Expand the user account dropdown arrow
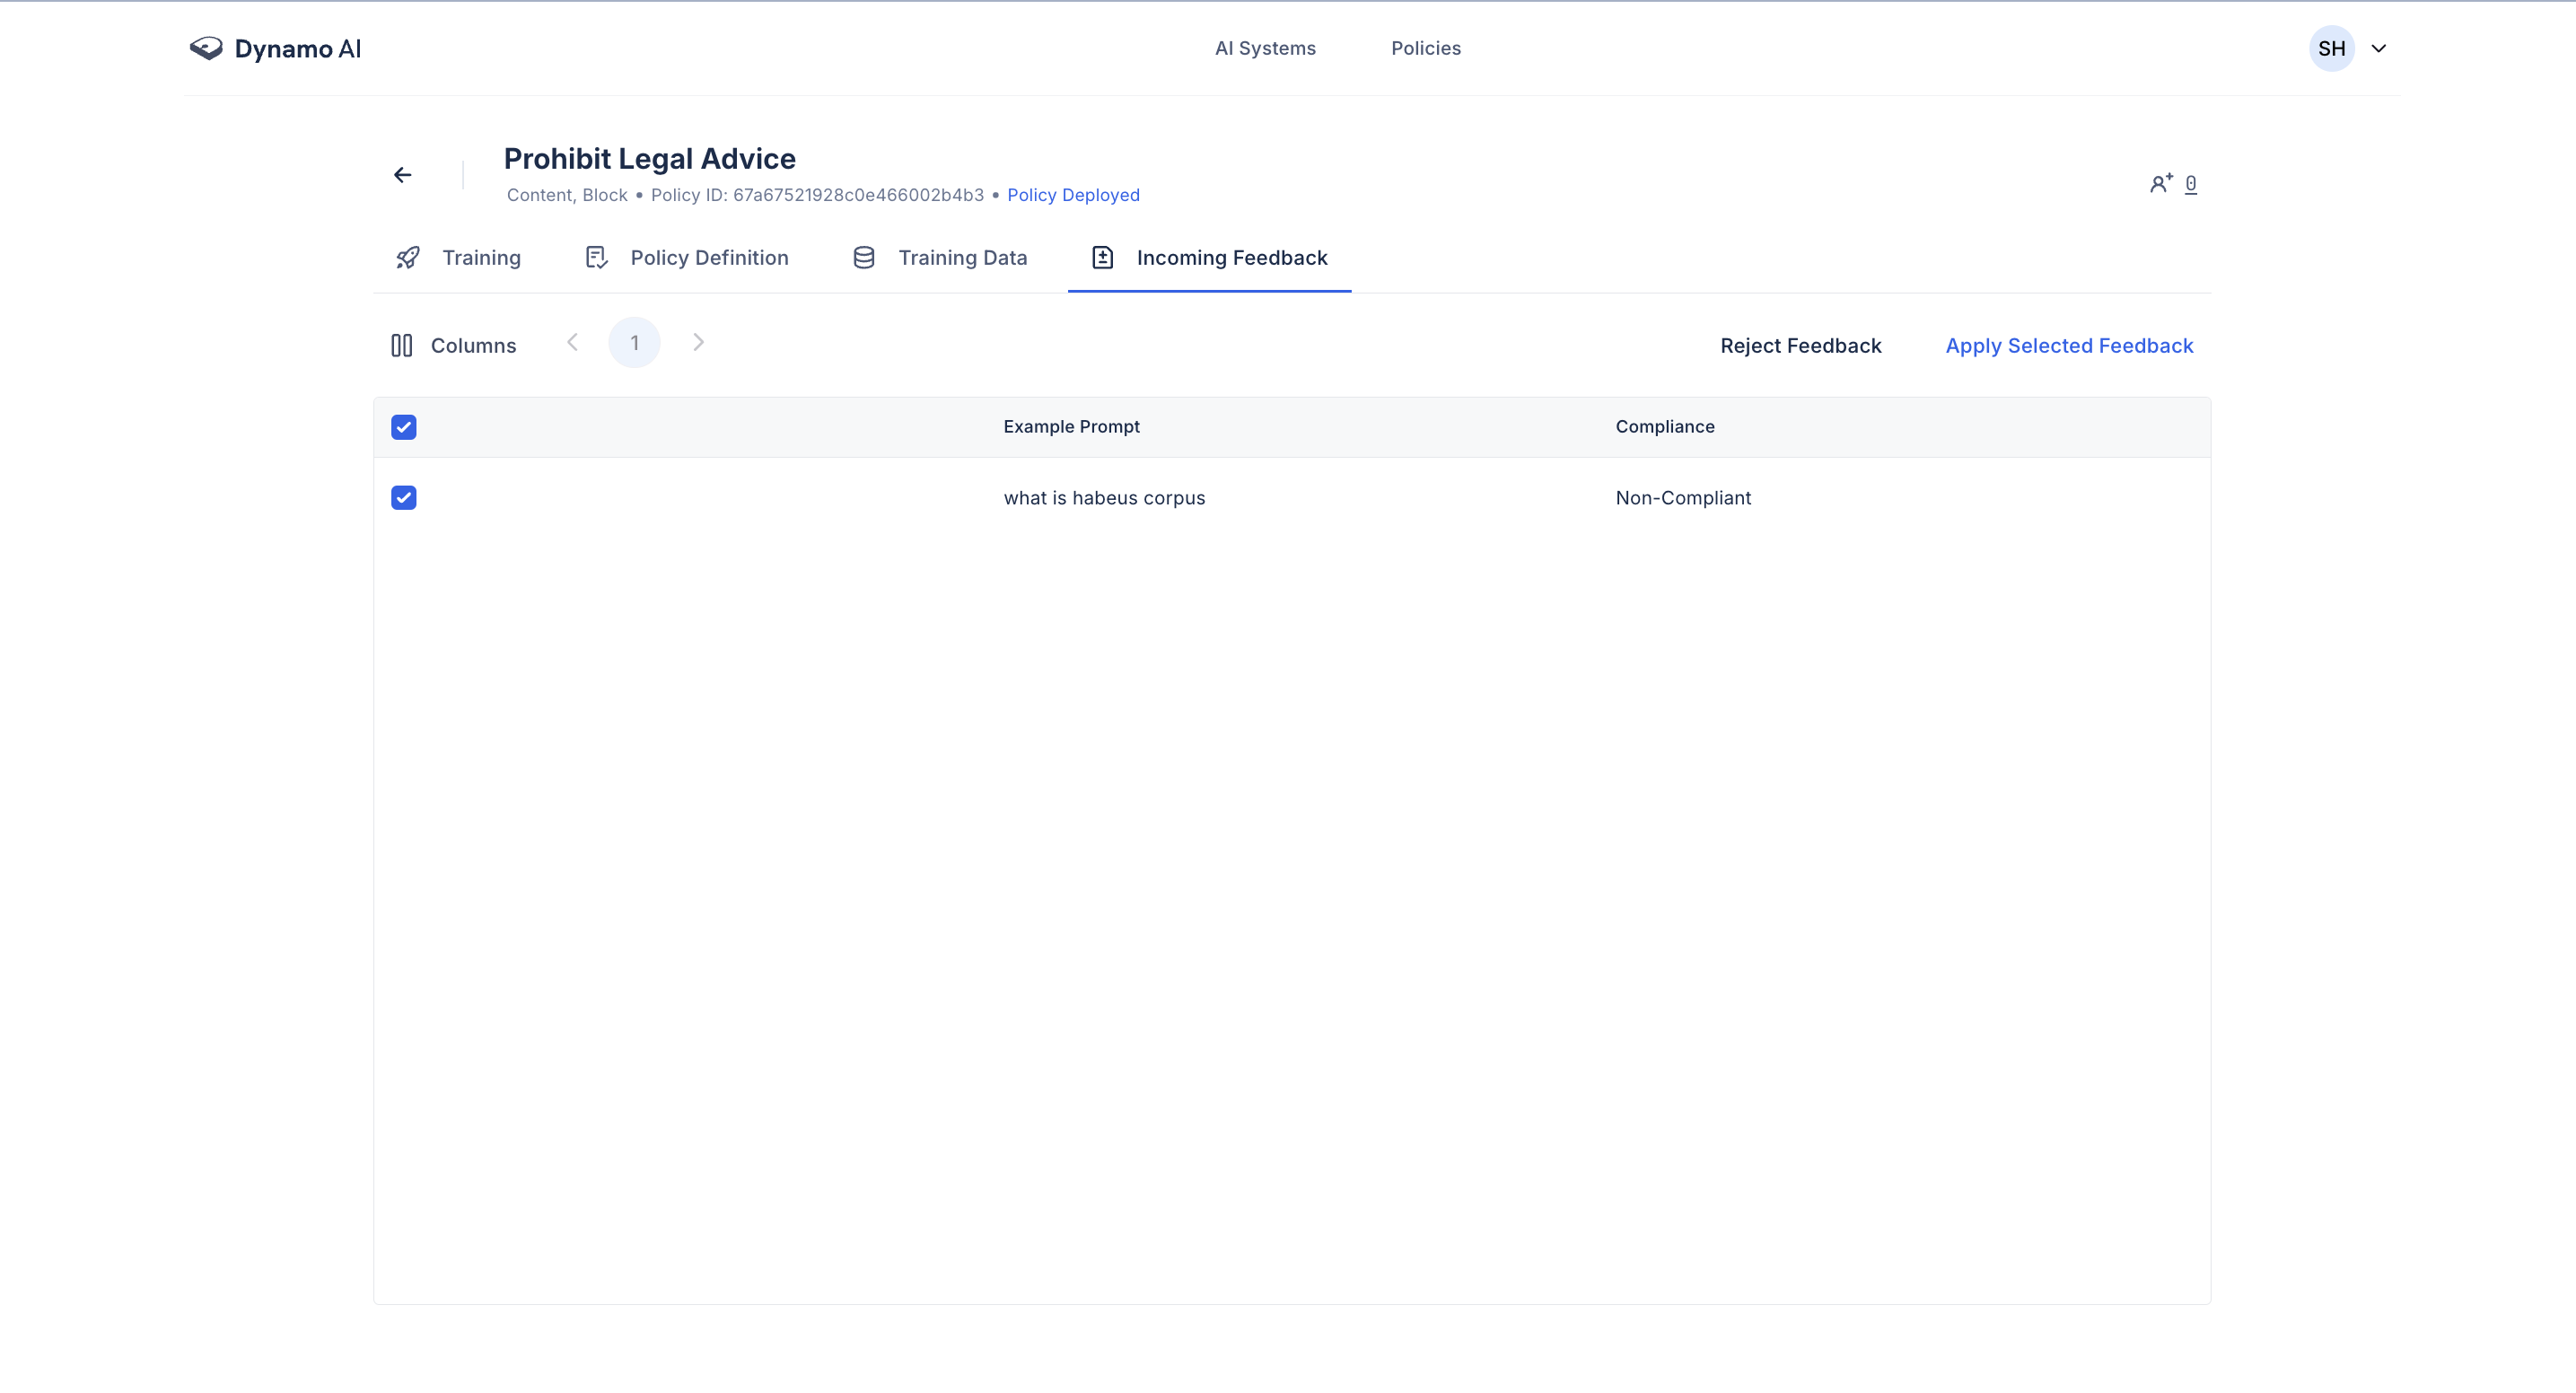The width and height of the screenshot is (2576, 1393). pyautogui.click(x=2379, y=48)
